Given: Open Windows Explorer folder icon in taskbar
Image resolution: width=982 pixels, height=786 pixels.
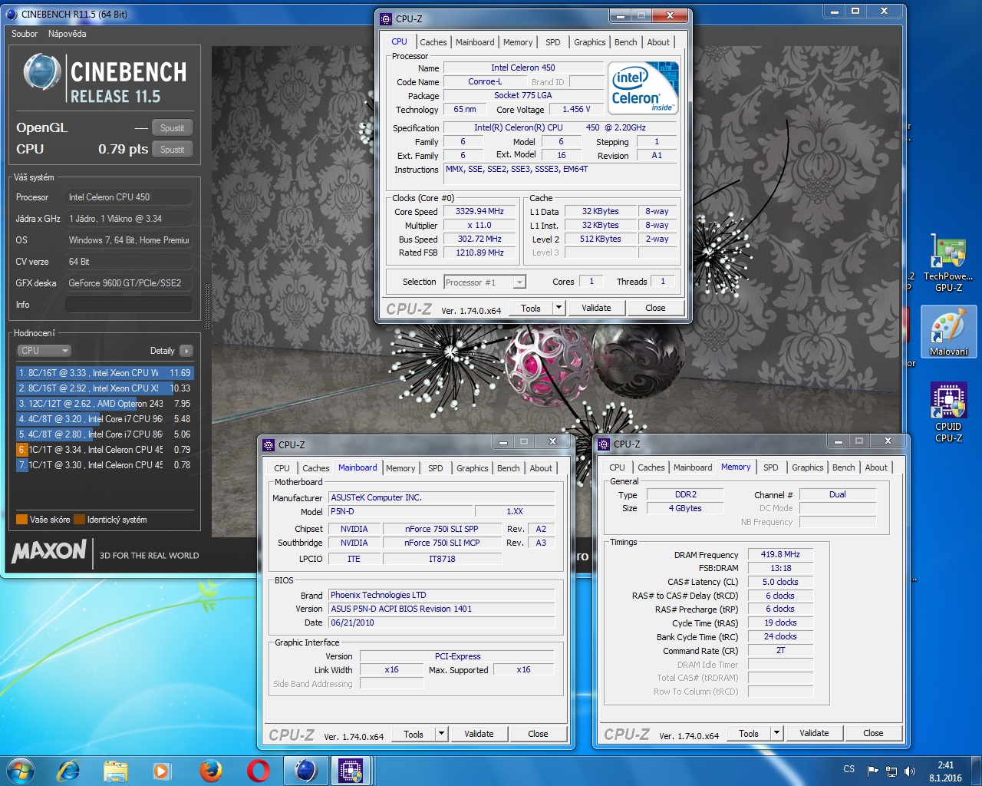Looking at the screenshot, I should click(x=116, y=770).
